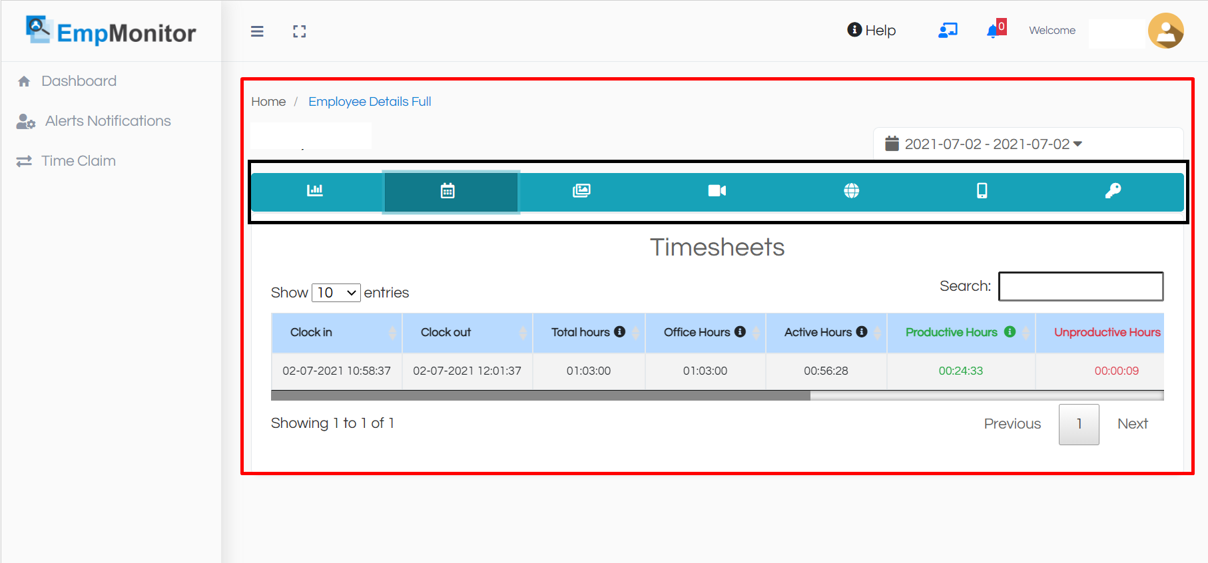Sort by Clock out column

(467, 333)
